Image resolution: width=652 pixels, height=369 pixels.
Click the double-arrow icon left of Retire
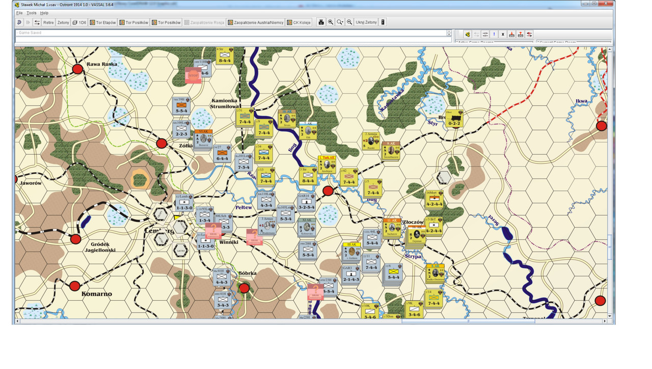[37, 22]
